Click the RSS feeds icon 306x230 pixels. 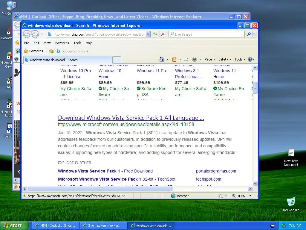[x=174, y=59]
